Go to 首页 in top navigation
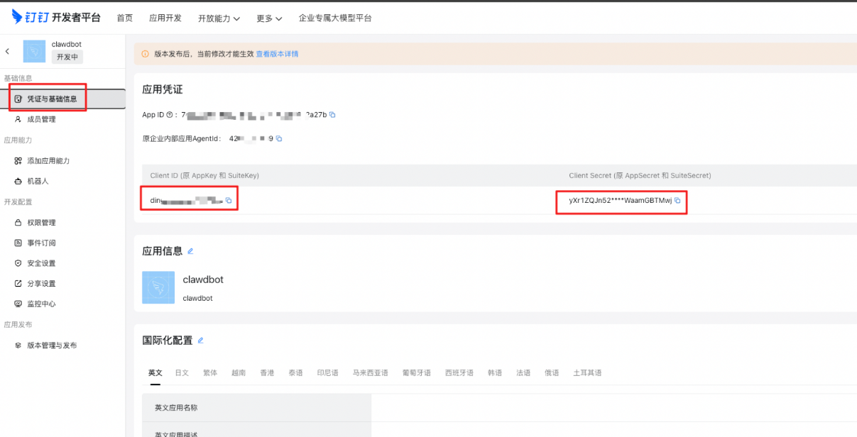 pyautogui.click(x=124, y=18)
